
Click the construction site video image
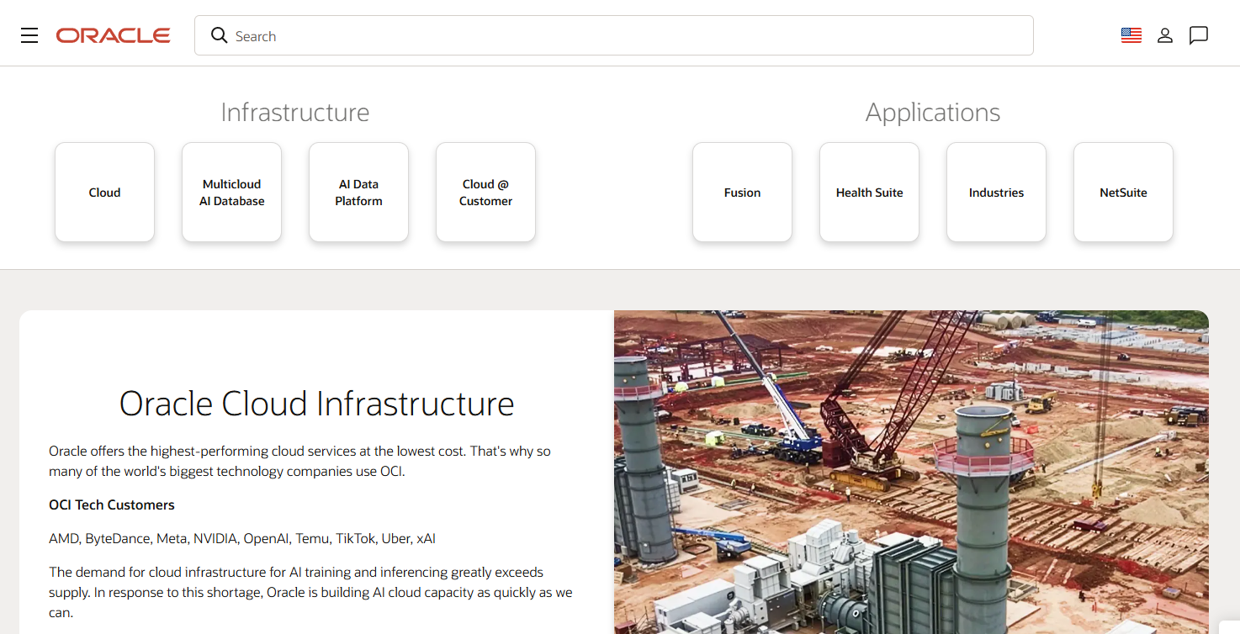tap(911, 473)
